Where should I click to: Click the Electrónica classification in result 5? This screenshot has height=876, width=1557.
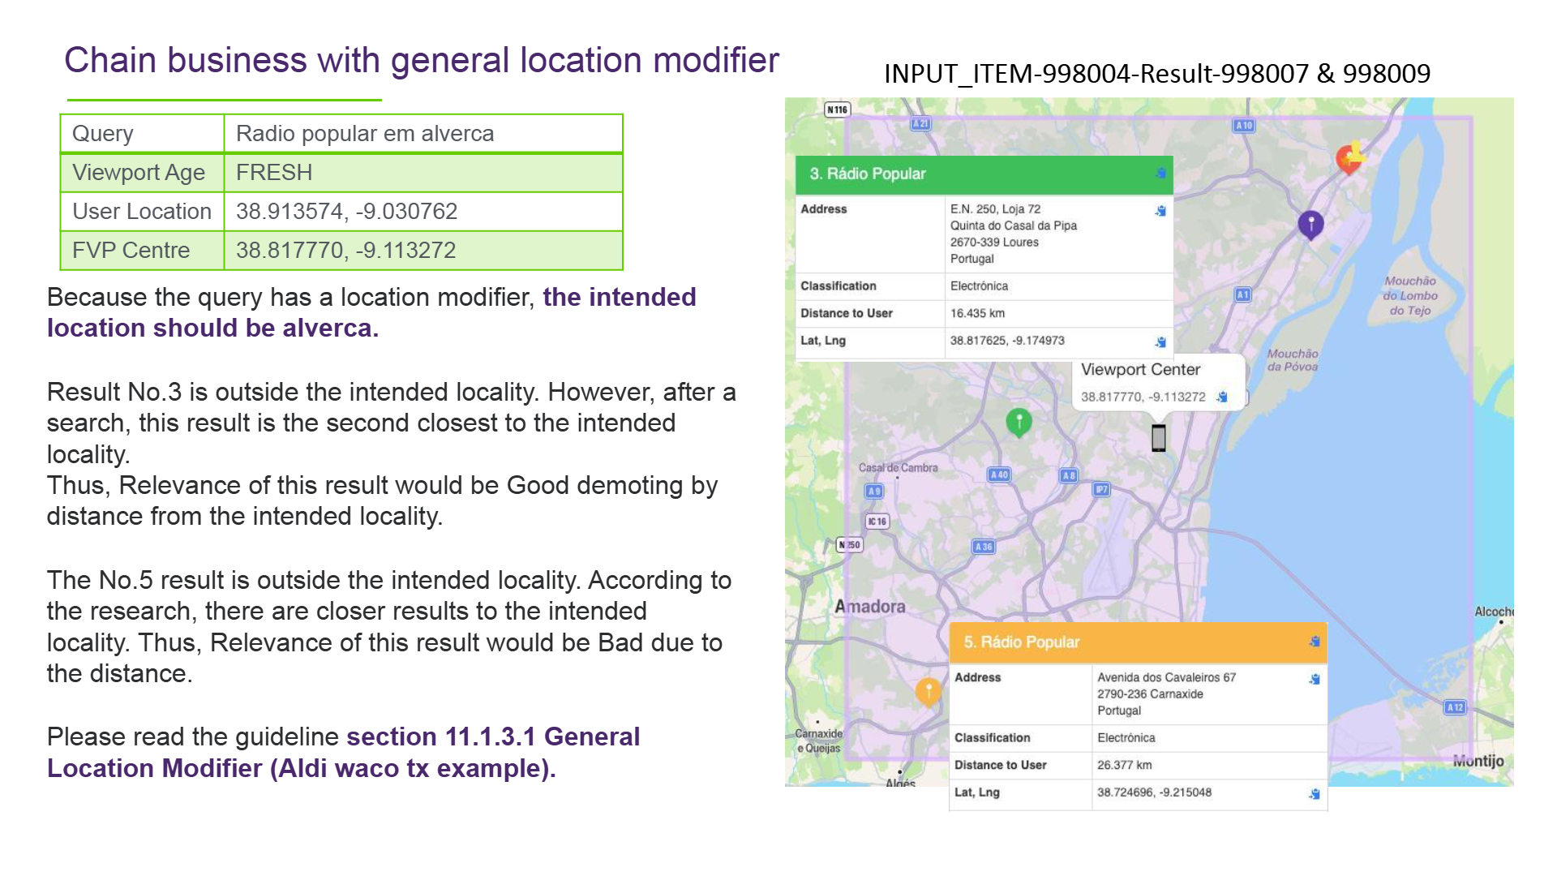point(1126,738)
